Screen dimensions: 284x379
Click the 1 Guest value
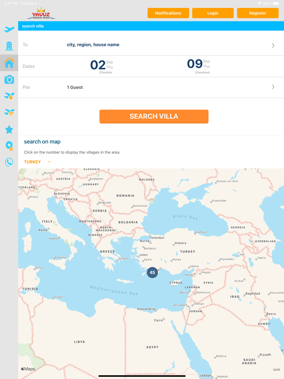pos(75,87)
